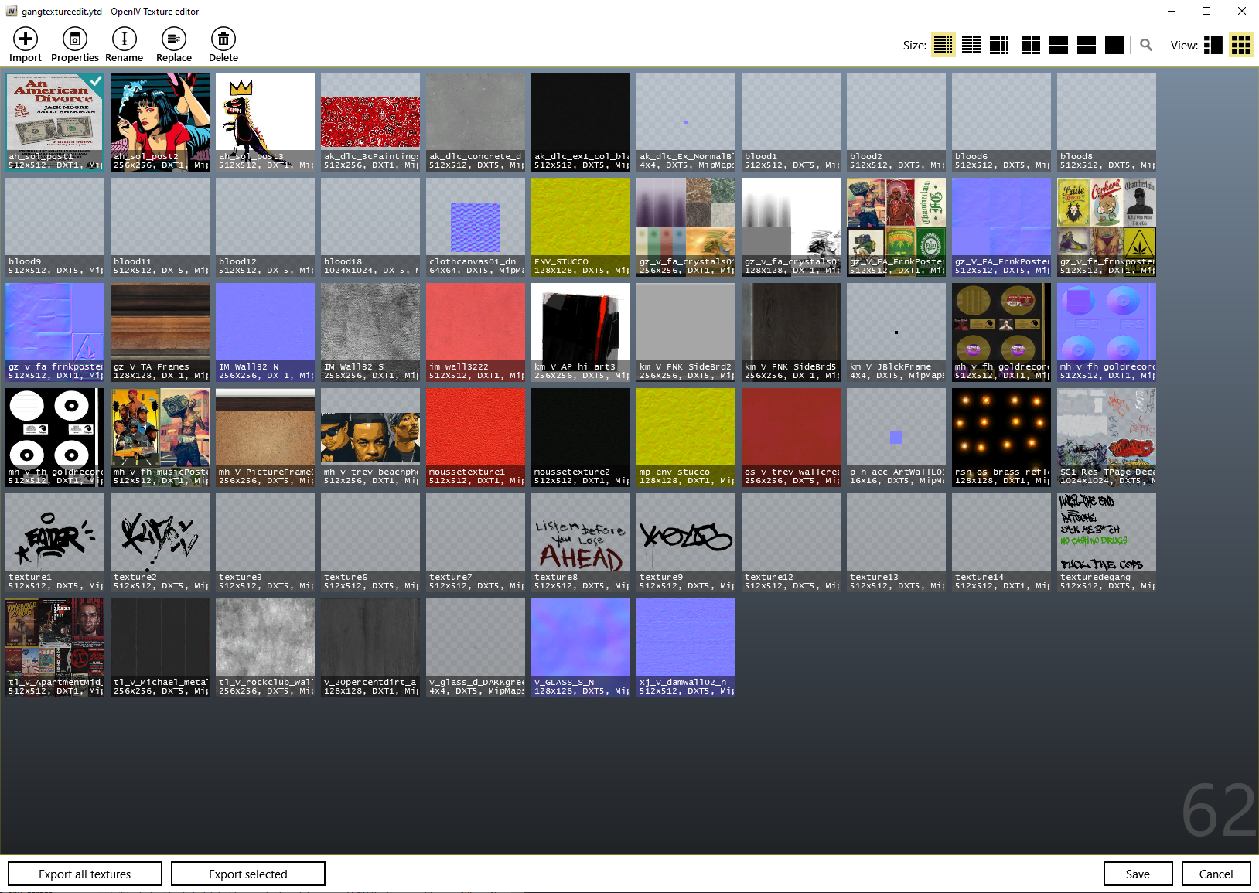Select the two stacked rows size icon
1259x893 pixels.
pos(1087,46)
